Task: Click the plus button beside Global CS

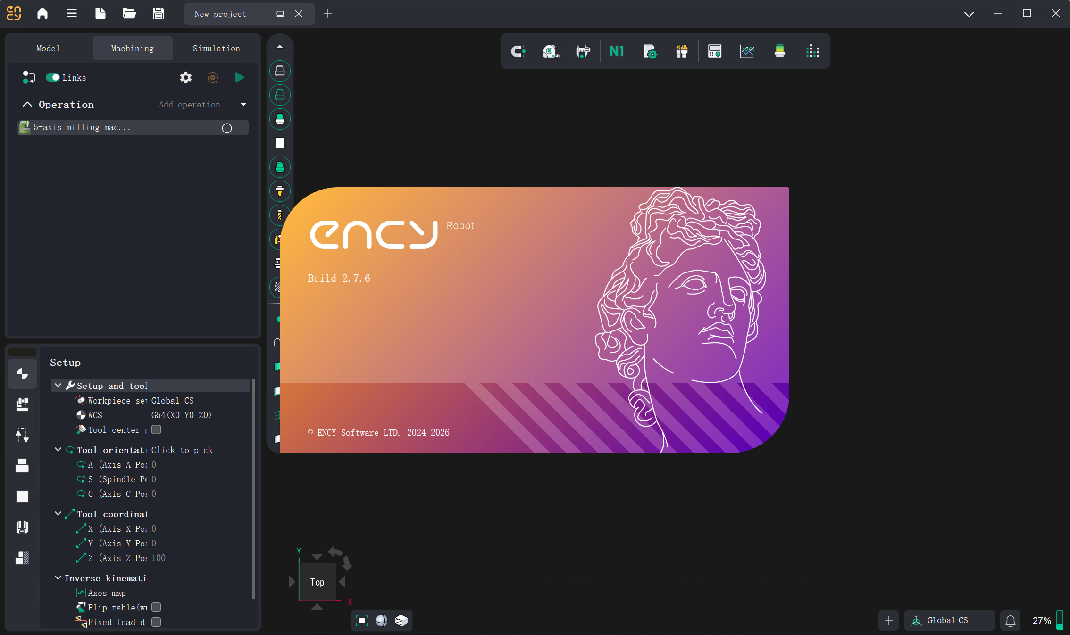Action: 889,620
